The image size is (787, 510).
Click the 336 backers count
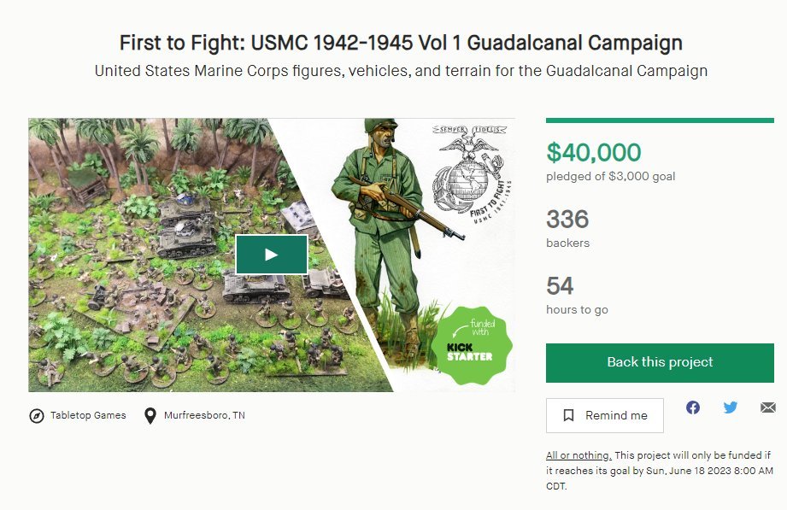click(566, 220)
